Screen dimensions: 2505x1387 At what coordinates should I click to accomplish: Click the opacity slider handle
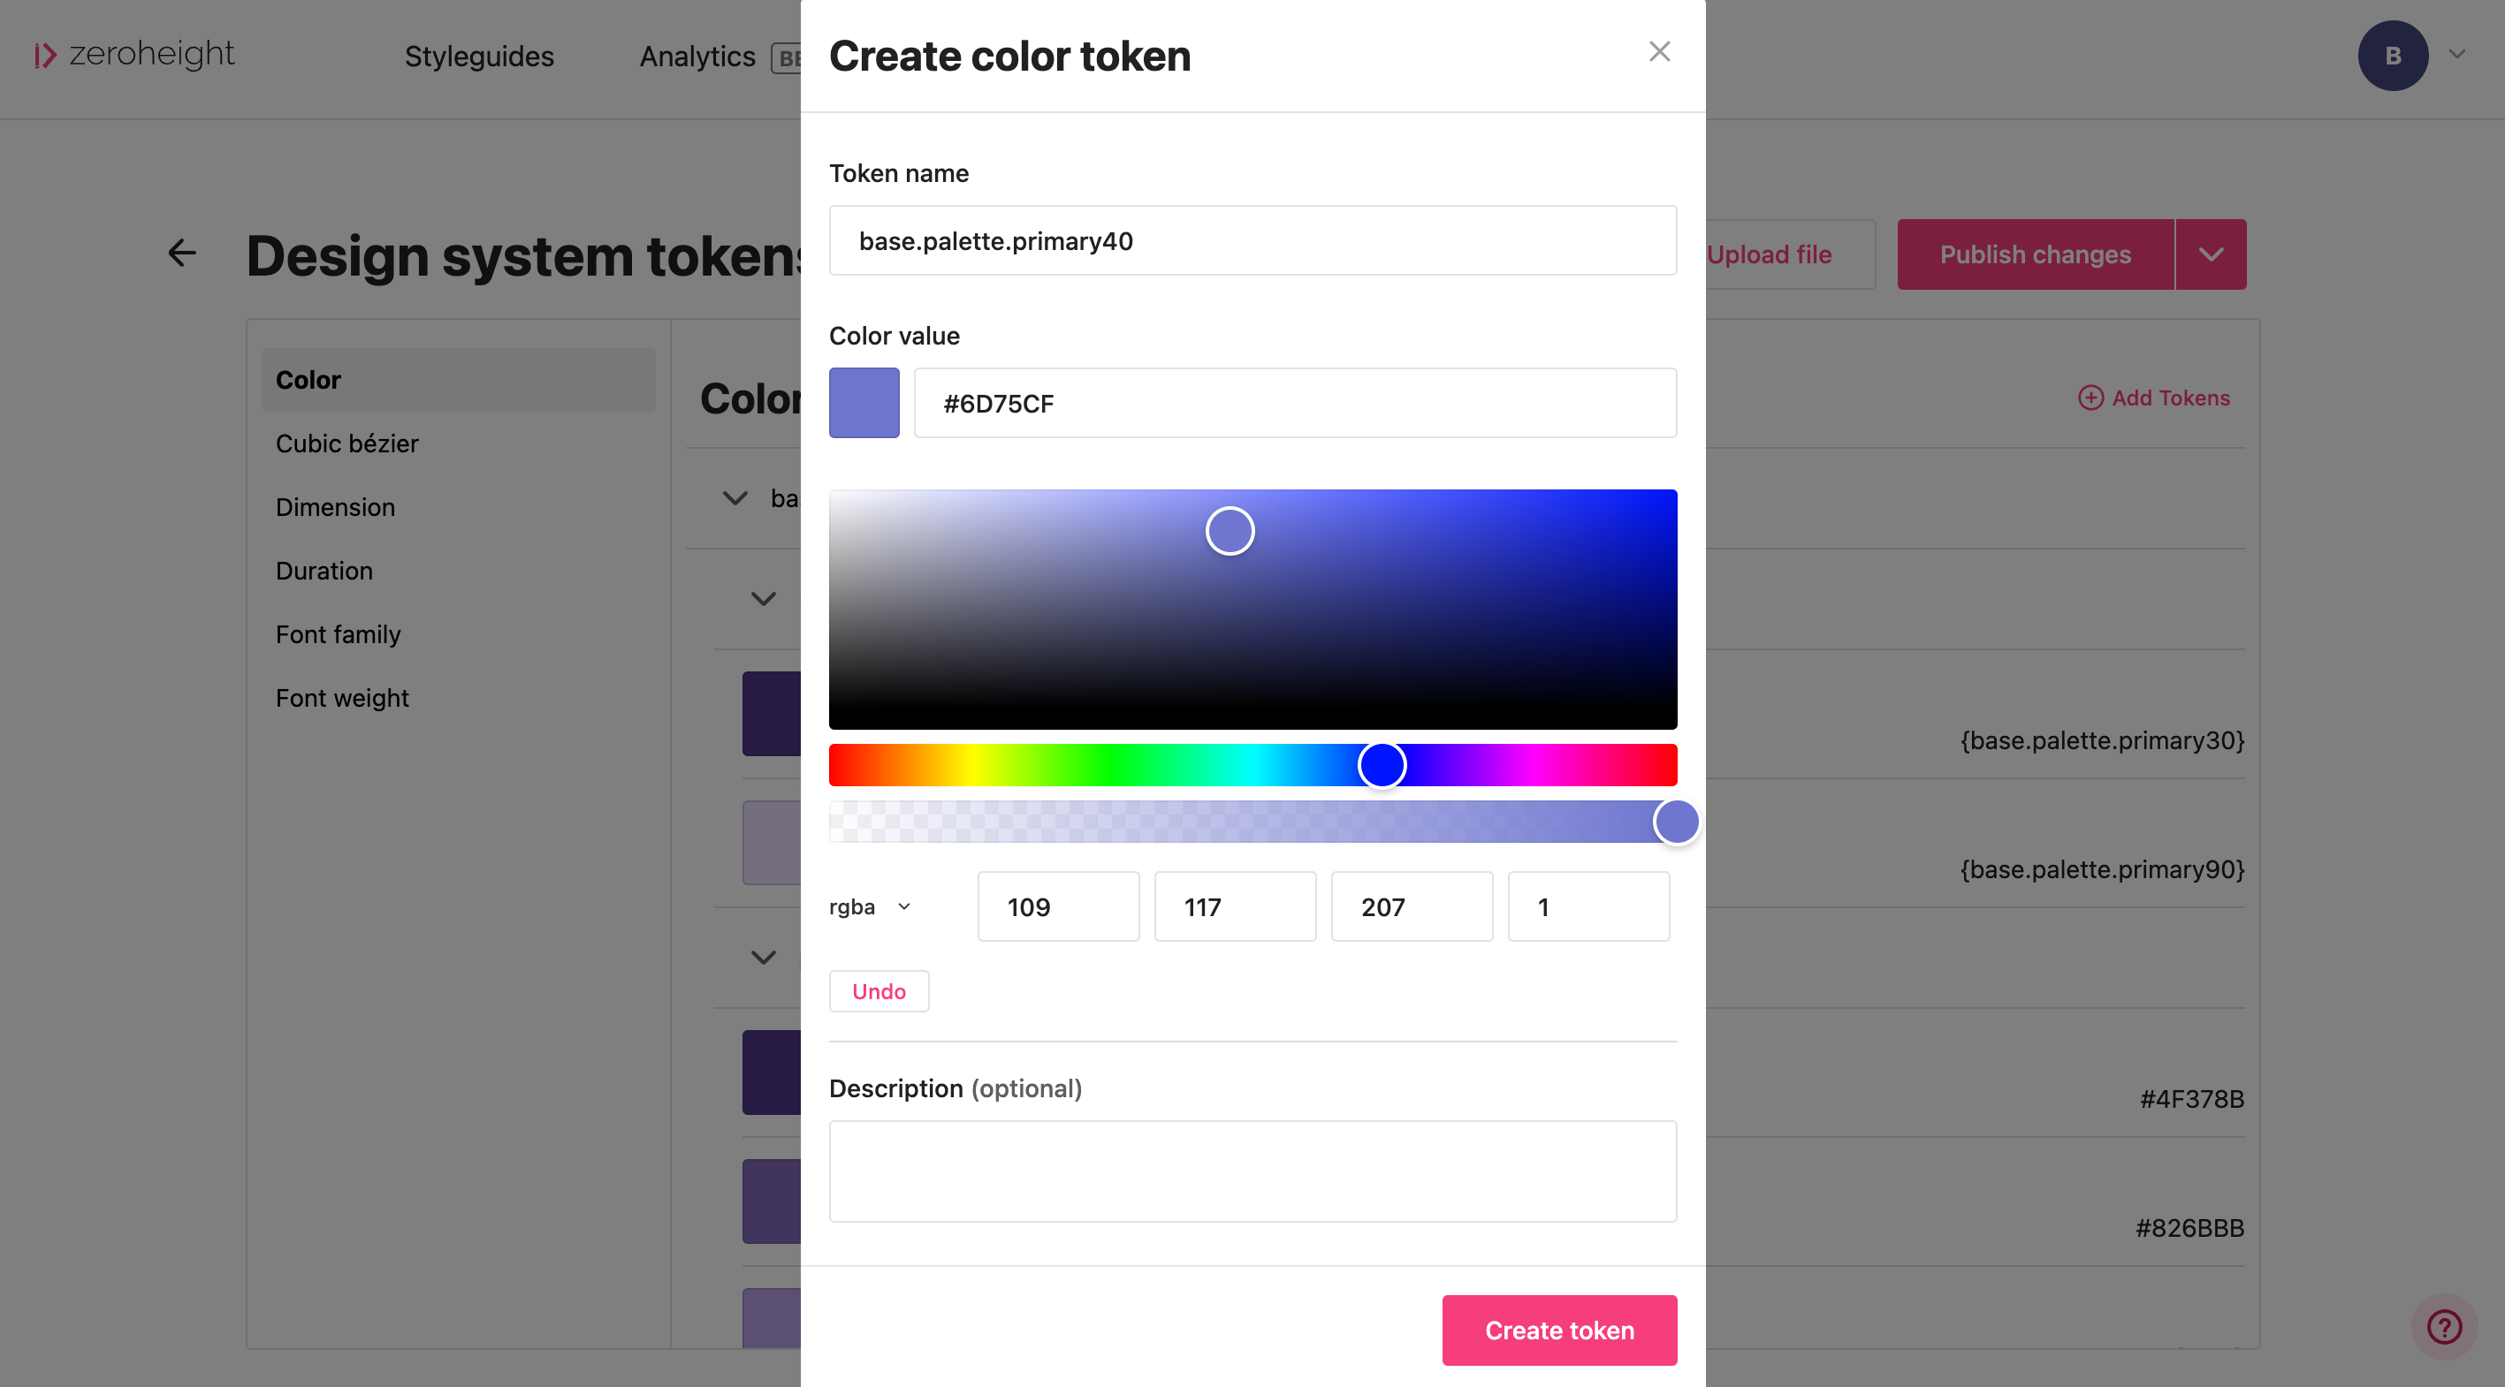(1677, 822)
